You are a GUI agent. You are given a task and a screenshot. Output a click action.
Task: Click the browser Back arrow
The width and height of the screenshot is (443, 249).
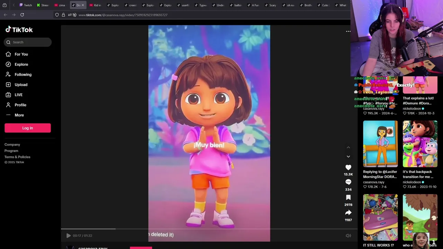click(6, 15)
